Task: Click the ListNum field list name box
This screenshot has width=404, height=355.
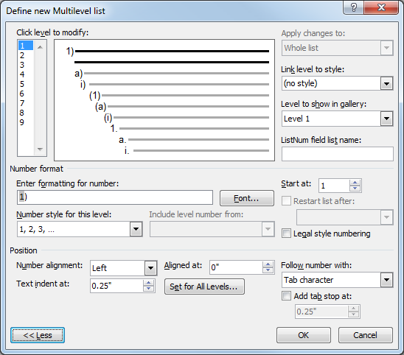Action: click(337, 154)
